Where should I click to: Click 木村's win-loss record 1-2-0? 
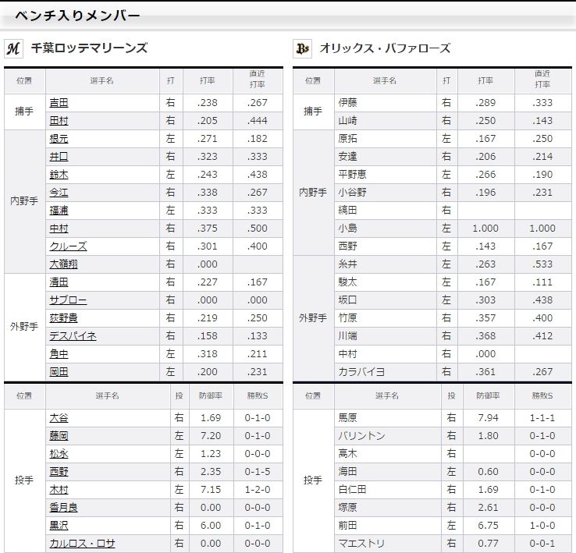(x=258, y=490)
